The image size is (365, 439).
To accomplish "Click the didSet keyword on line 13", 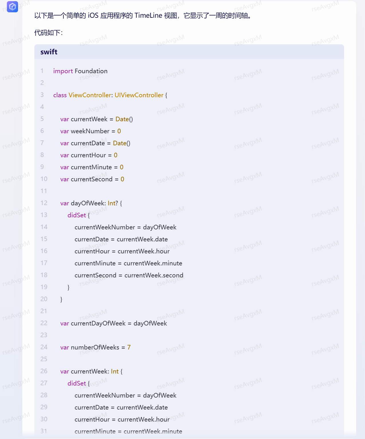I will [x=77, y=215].
